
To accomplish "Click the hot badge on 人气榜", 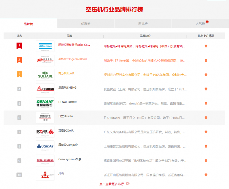I will click(207, 22).
